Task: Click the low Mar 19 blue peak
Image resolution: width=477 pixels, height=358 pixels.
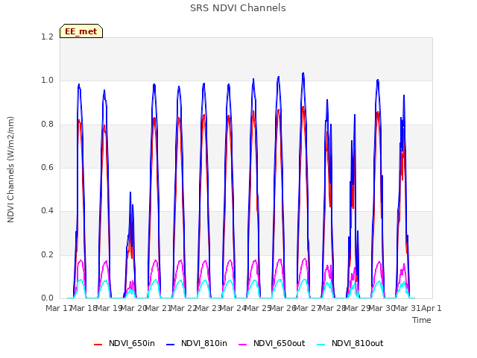Action: pyautogui.click(x=130, y=192)
